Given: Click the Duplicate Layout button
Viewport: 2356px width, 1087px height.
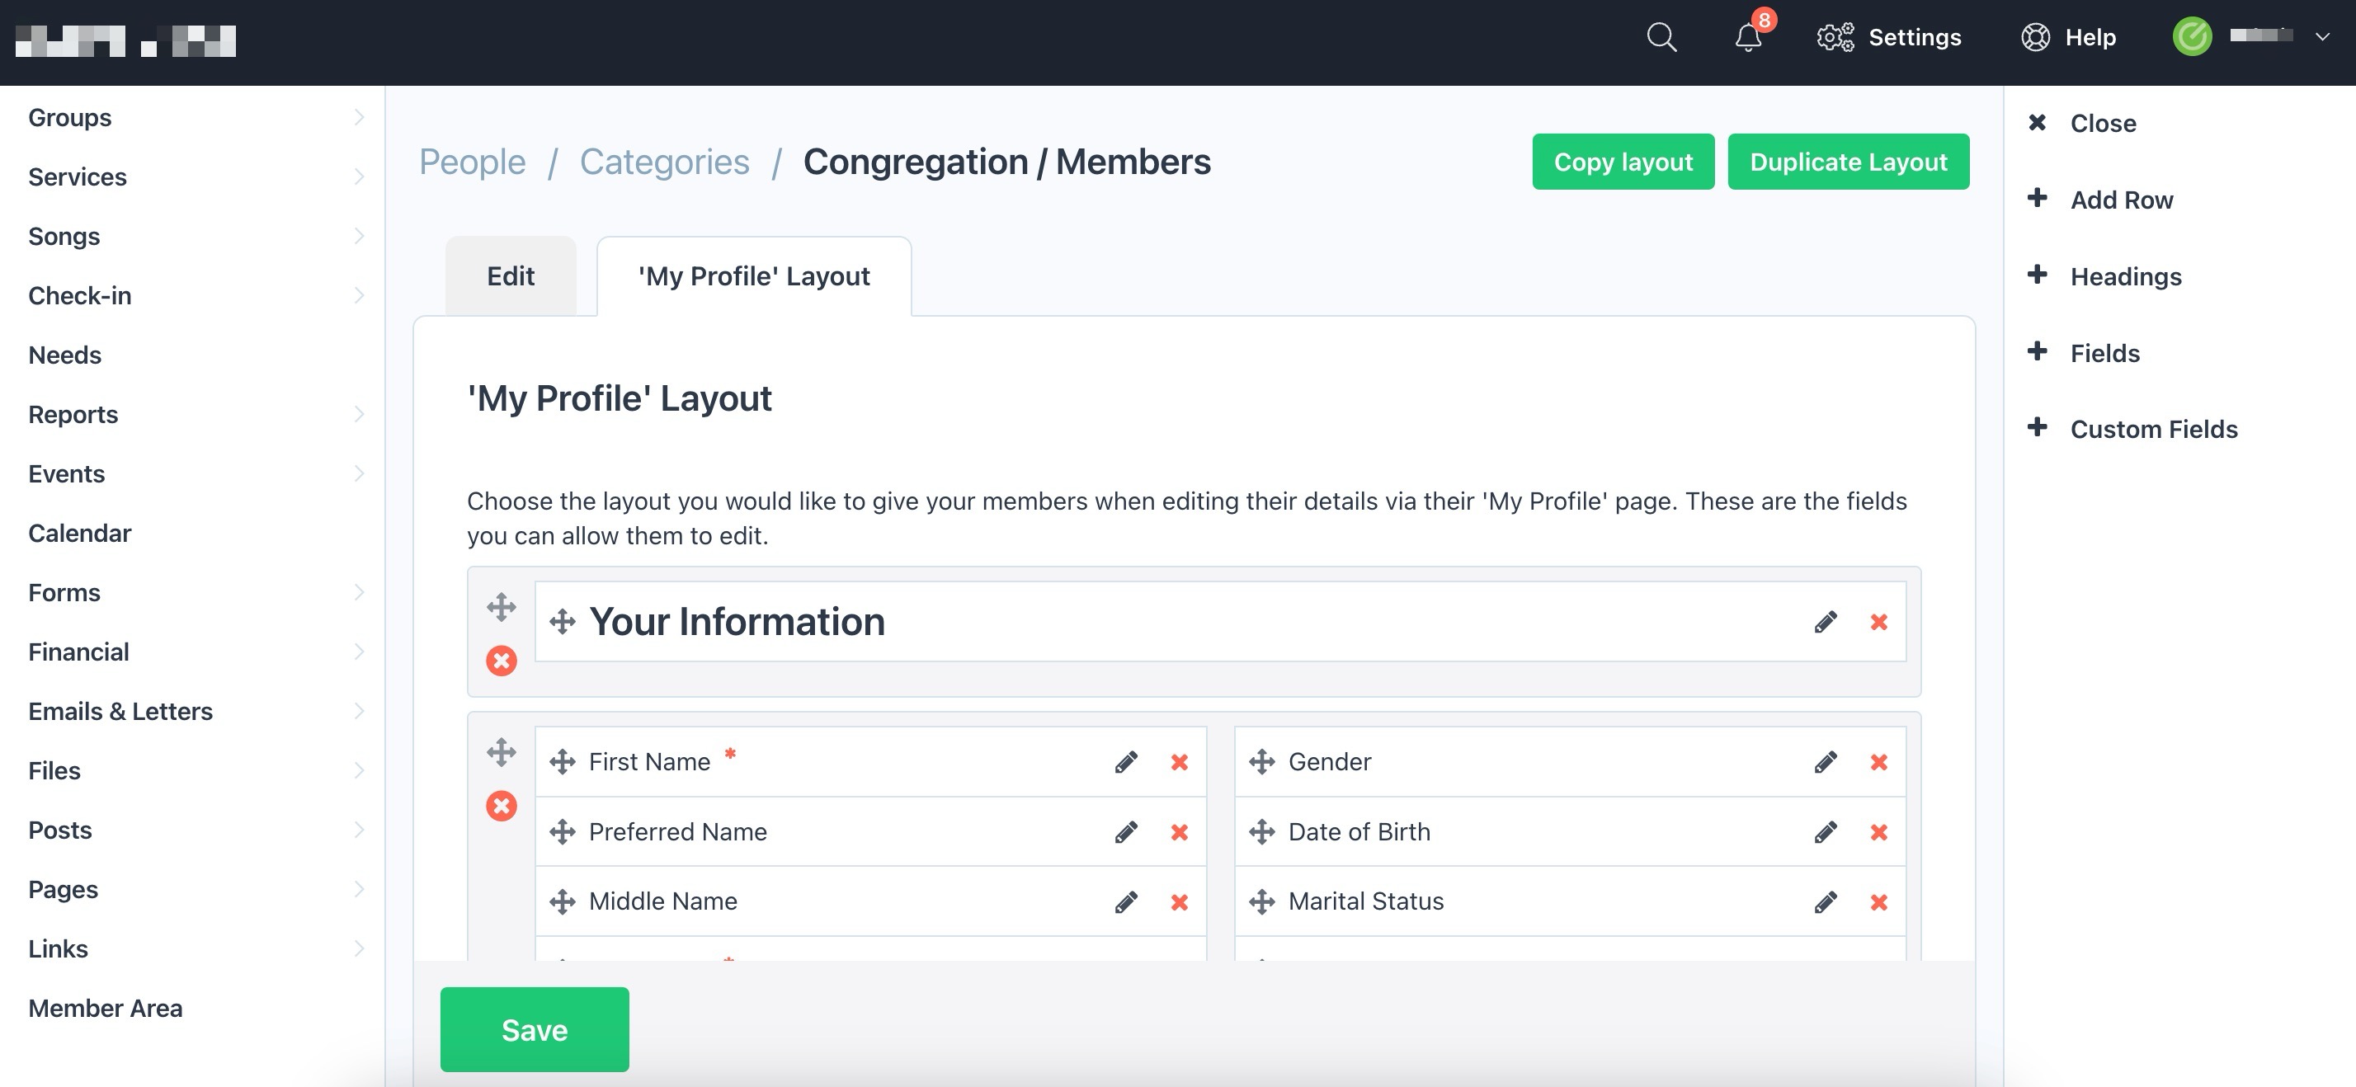Looking at the screenshot, I should [1848, 162].
